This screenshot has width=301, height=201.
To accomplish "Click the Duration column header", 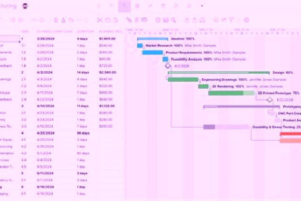I will [x=85, y=31].
